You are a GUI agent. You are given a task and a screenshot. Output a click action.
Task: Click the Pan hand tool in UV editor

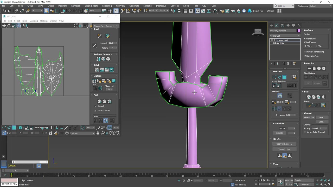[x=98, y=133]
